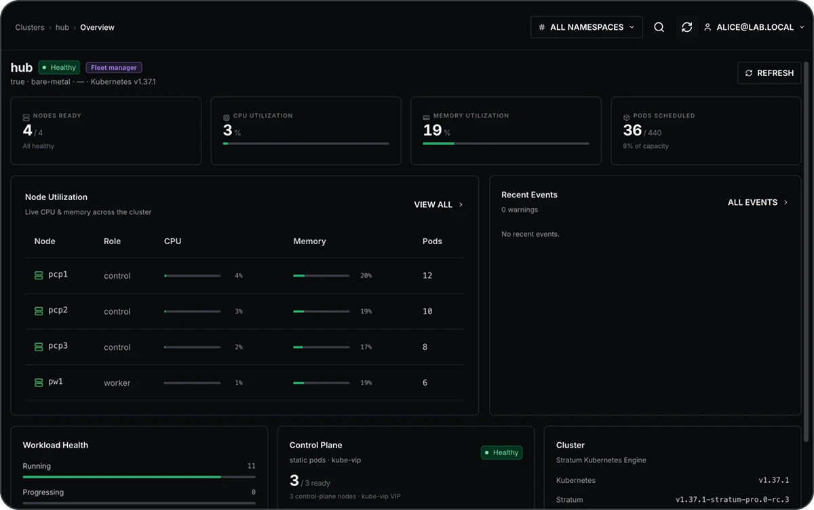Click Stratum version v1.37.1-stratum-pro.0-rc.3
The image size is (814, 510).
point(733,500)
